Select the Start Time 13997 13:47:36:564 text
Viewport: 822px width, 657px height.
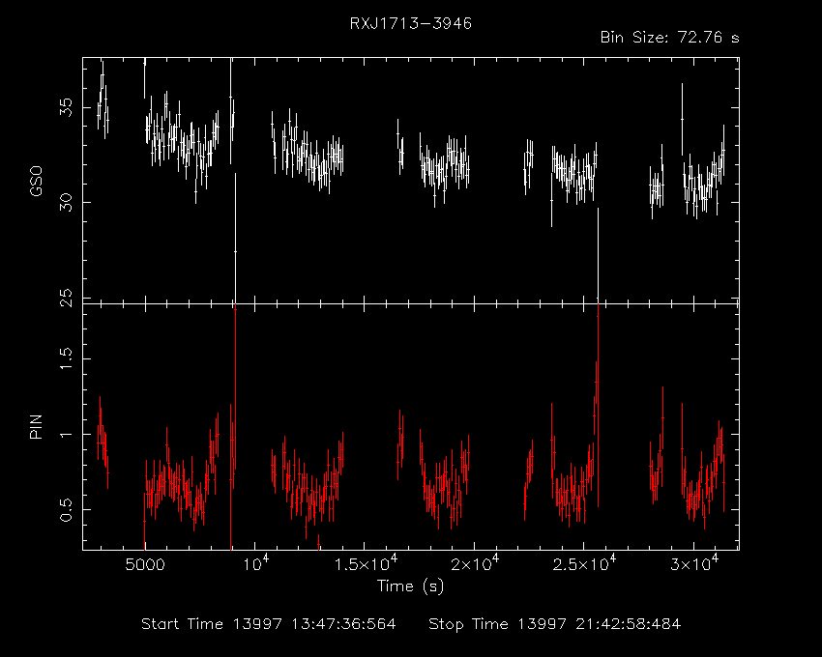tap(269, 624)
